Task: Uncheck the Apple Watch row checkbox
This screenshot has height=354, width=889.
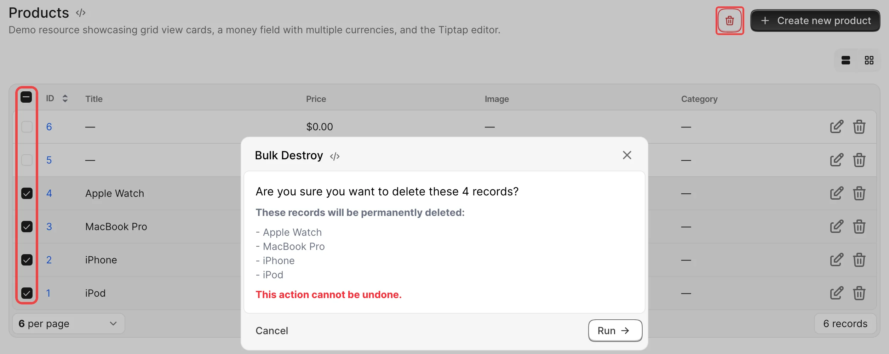Action: tap(27, 193)
